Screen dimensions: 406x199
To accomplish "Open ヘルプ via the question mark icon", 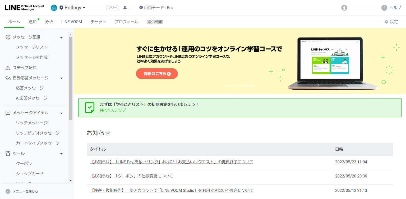I will [384, 8].
